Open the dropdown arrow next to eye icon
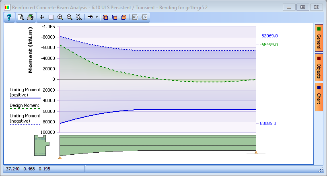 [97, 17]
